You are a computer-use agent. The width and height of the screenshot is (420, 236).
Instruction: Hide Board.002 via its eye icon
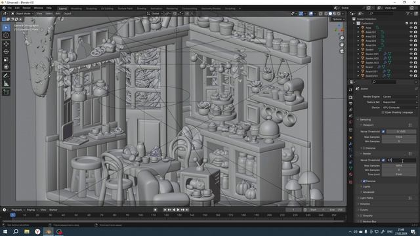click(x=411, y=76)
